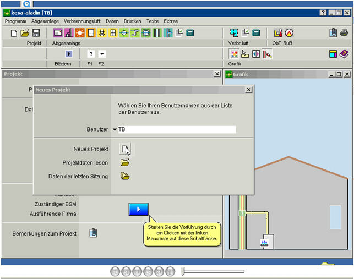Open the Abgasanlage menu

tap(45, 21)
